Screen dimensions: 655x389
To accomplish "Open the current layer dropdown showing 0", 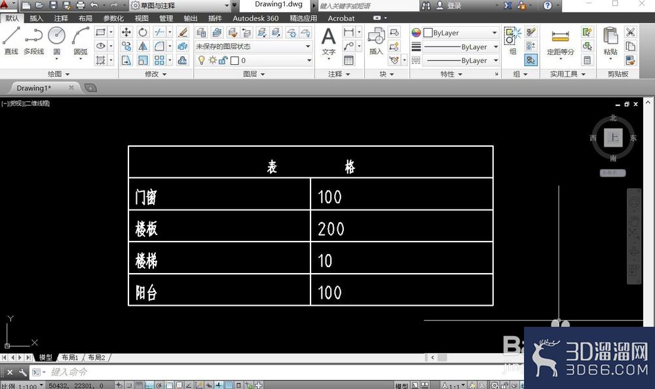I will tap(253, 61).
